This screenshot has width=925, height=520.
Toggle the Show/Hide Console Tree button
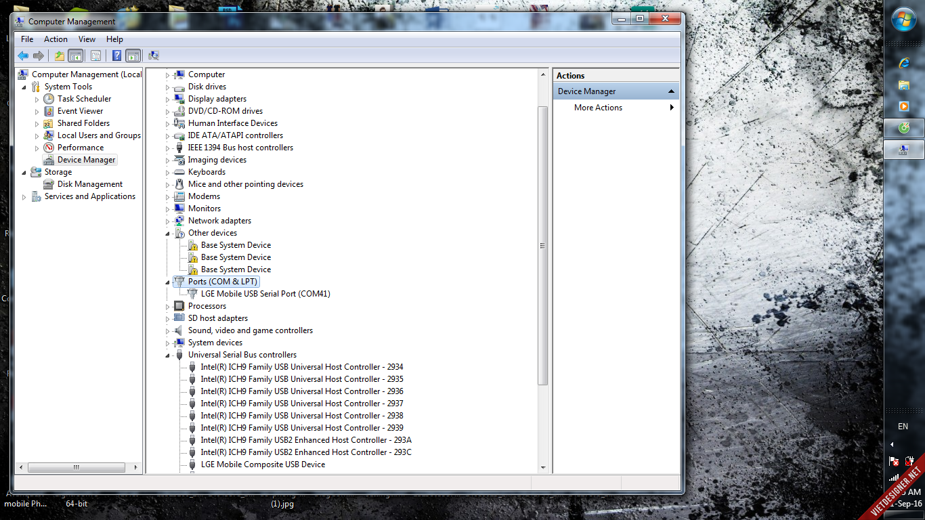point(76,56)
